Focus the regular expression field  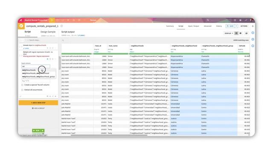click(36, 81)
